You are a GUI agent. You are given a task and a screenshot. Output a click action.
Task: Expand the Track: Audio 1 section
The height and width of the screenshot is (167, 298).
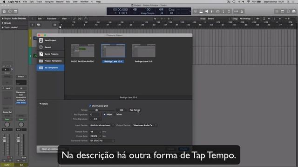click(x=3, y=27)
